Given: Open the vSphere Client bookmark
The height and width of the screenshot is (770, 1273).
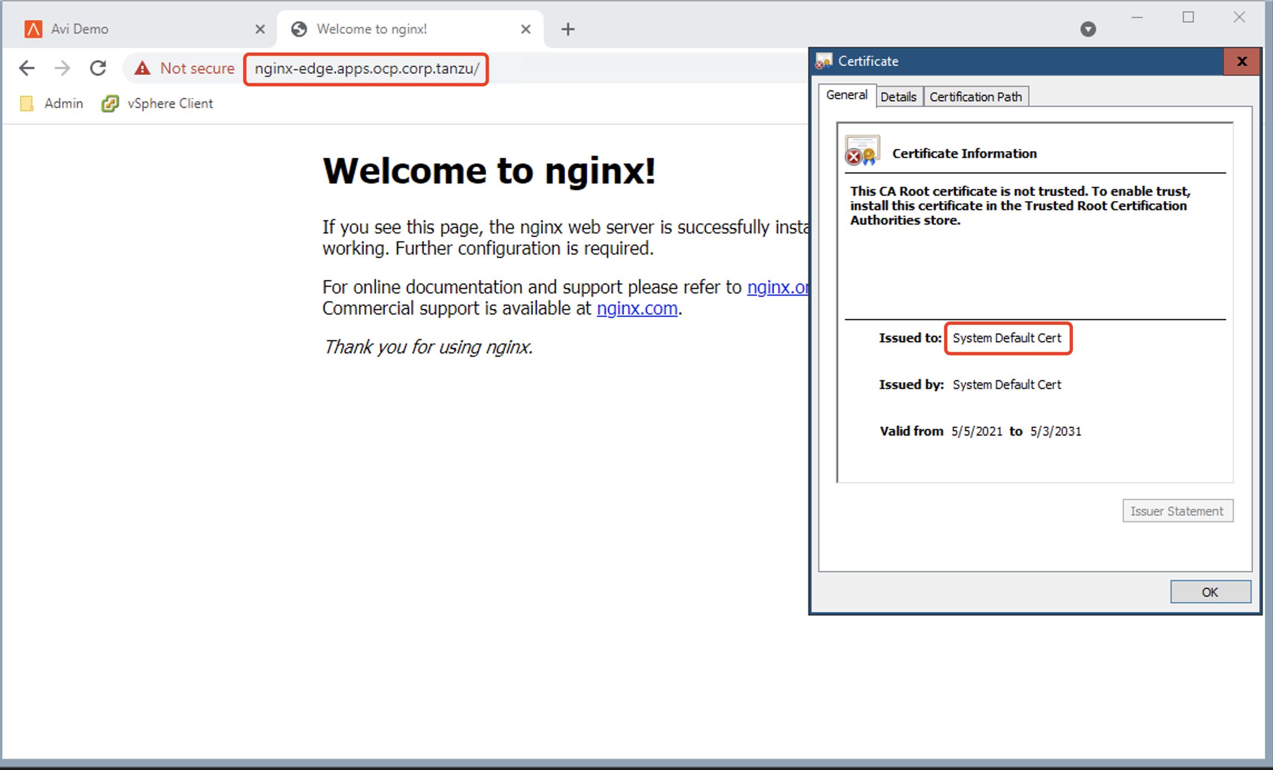Looking at the screenshot, I should click(157, 103).
